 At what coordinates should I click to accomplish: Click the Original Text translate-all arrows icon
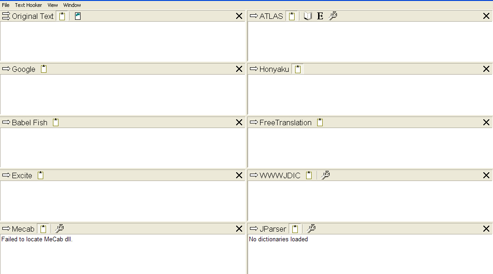[x=6, y=16]
